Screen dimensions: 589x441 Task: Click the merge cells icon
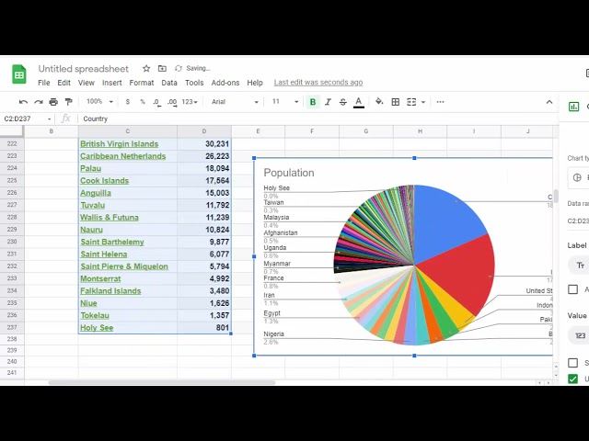pyautogui.click(x=411, y=102)
